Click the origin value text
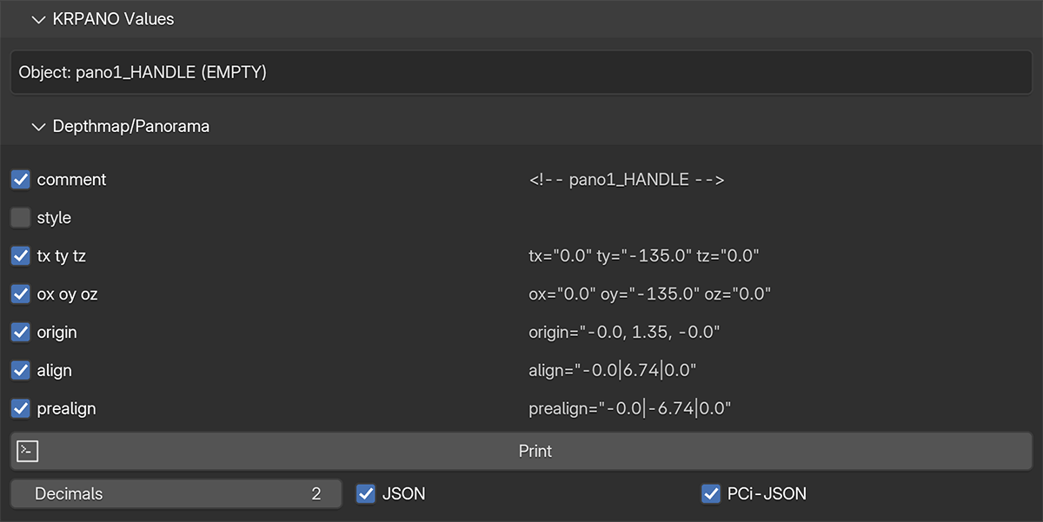The image size is (1043, 522). click(624, 333)
